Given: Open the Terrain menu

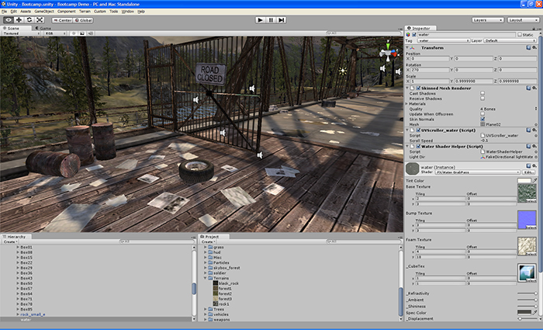Looking at the screenshot, I should [x=85, y=12].
